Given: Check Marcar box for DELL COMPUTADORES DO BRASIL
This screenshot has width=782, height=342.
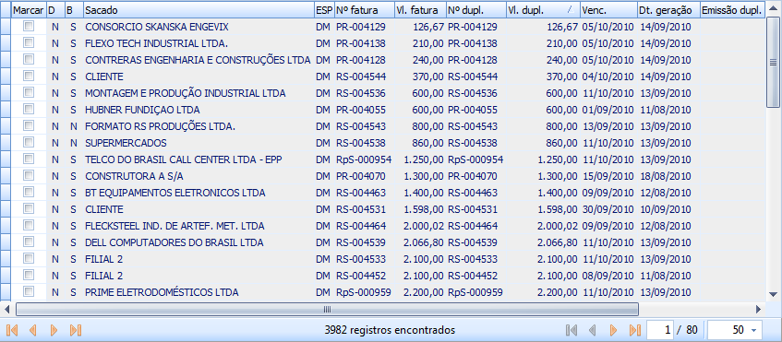Looking at the screenshot, I should coord(29,242).
